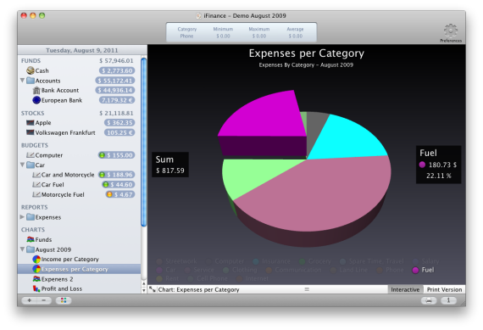
Task: Toggle the faded Insurance legend entry
Action: pos(271,261)
